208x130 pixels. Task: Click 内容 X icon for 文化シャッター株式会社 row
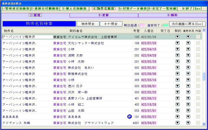(198, 43)
